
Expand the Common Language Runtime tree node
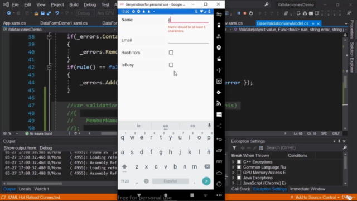point(233,167)
